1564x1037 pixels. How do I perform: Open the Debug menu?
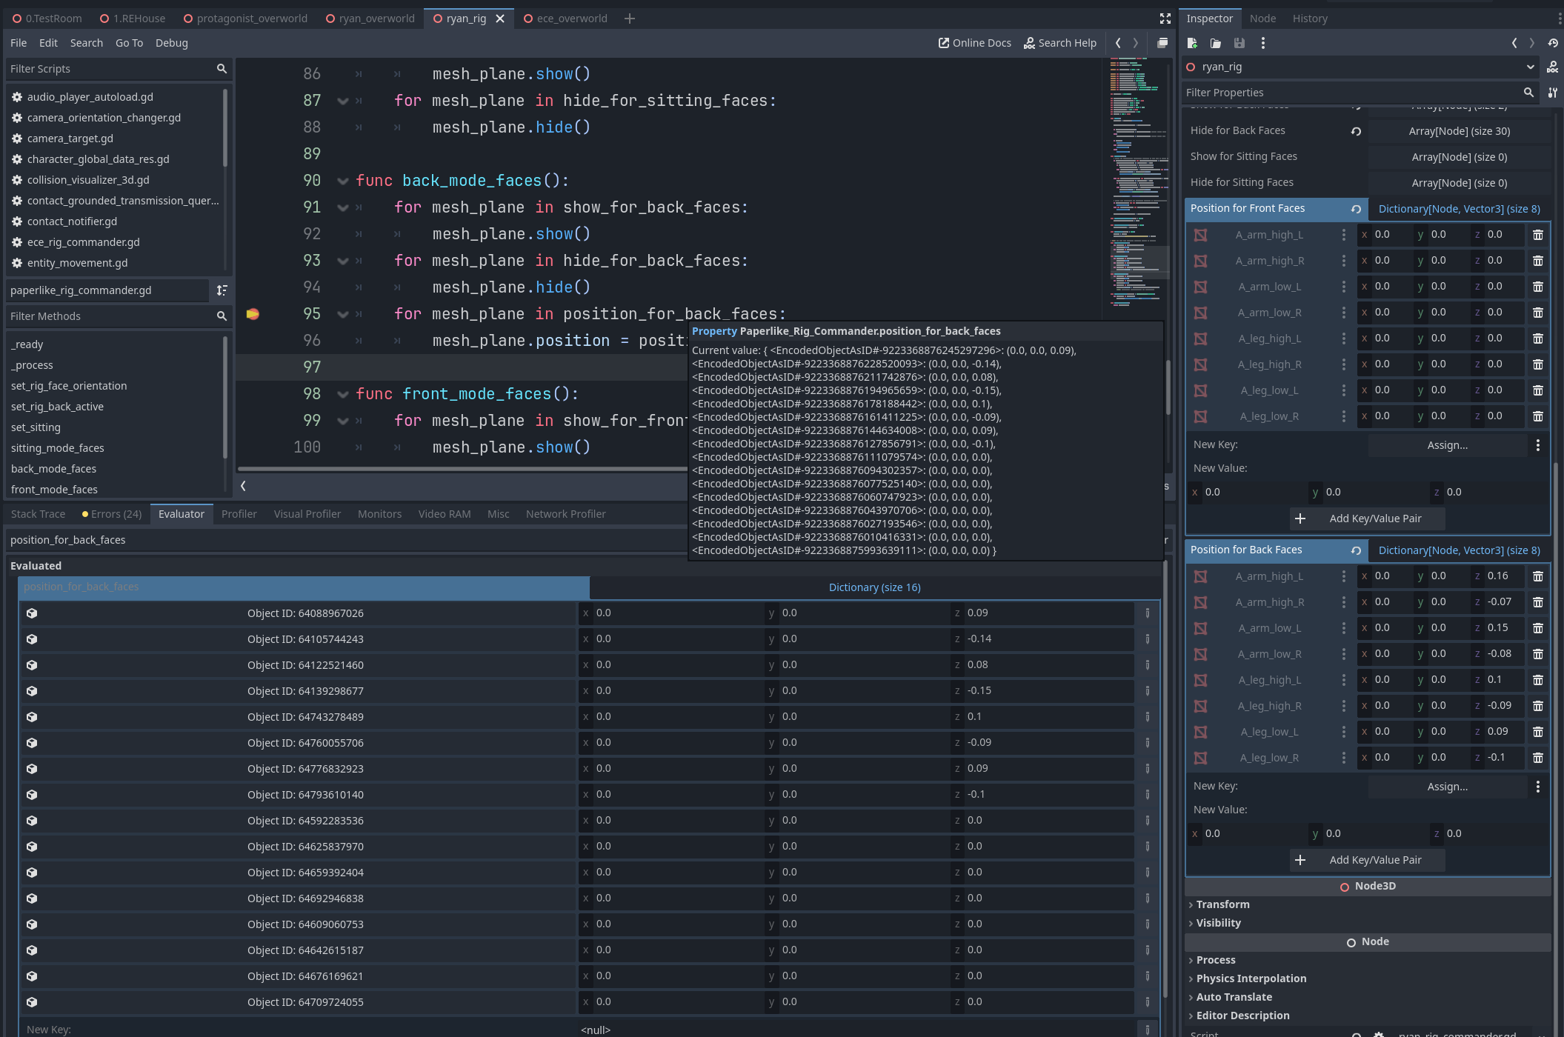click(171, 42)
